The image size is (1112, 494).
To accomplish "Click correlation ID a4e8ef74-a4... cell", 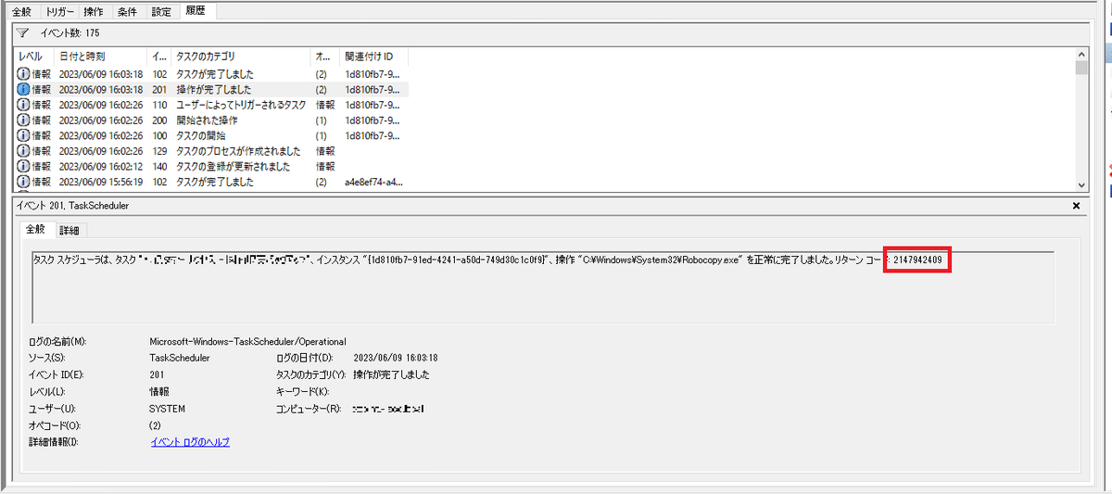I will click(x=374, y=182).
